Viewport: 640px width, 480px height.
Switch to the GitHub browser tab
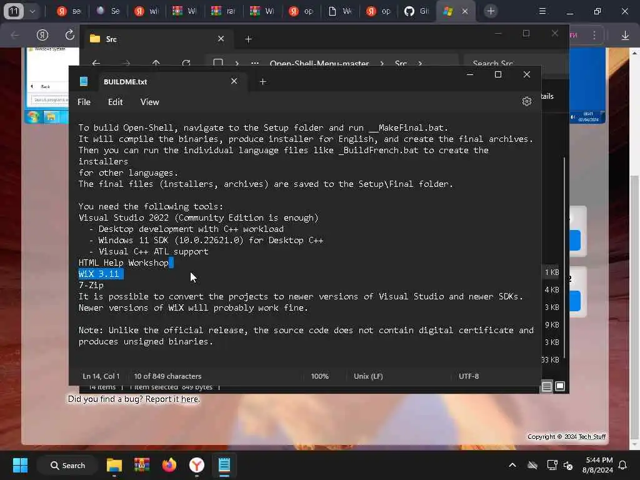[417, 11]
